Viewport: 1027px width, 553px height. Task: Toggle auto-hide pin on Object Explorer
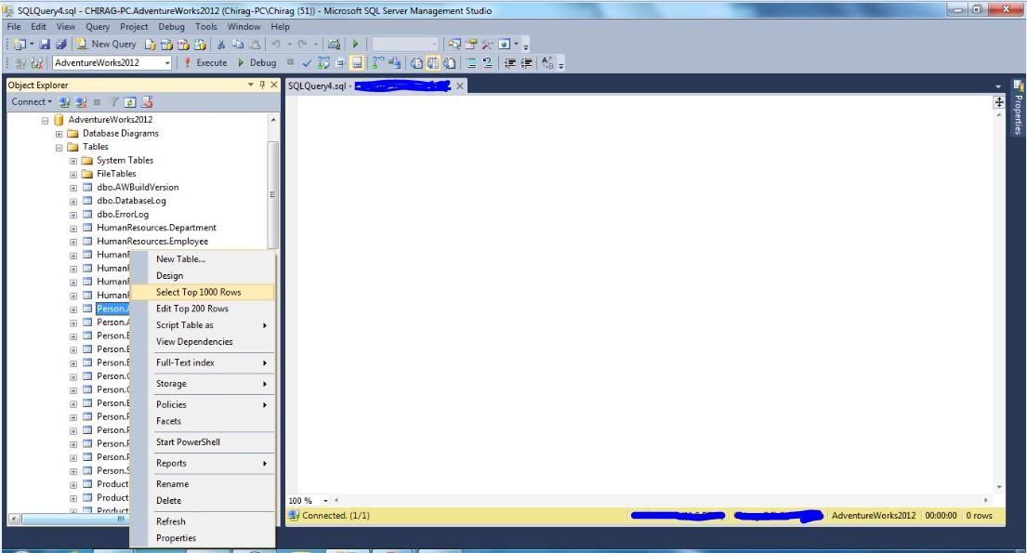click(x=262, y=85)
